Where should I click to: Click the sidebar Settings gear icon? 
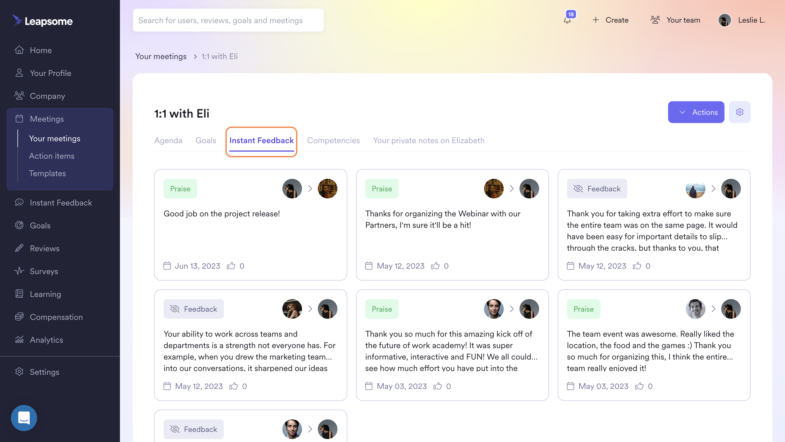click(19, 372)
